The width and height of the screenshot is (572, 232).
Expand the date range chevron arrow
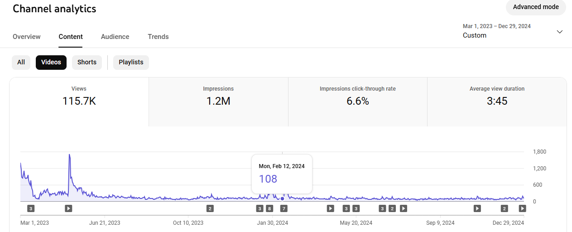(x=559, y=32)
